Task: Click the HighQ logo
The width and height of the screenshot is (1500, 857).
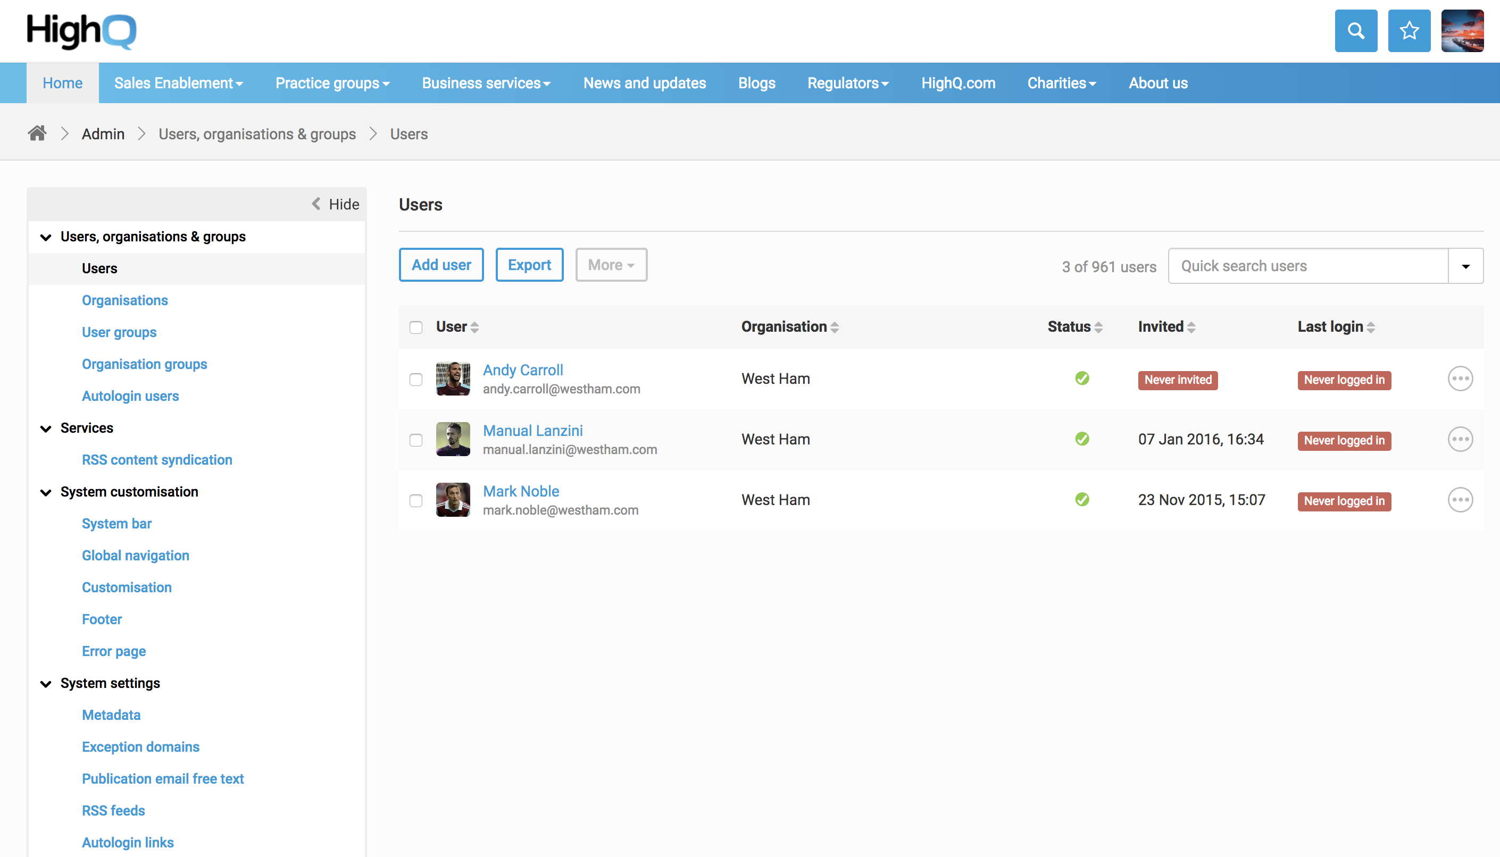Action: coord(81,31)
